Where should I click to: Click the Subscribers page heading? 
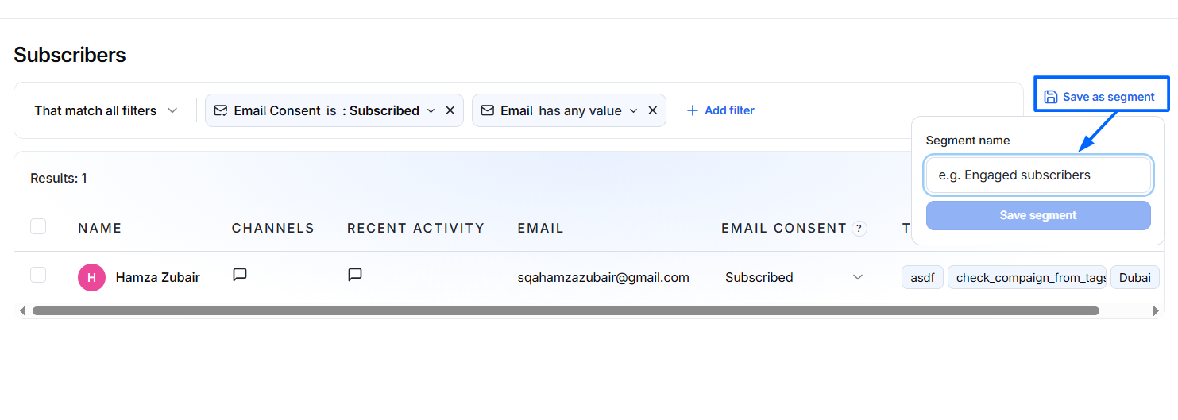tap(70, 55)
